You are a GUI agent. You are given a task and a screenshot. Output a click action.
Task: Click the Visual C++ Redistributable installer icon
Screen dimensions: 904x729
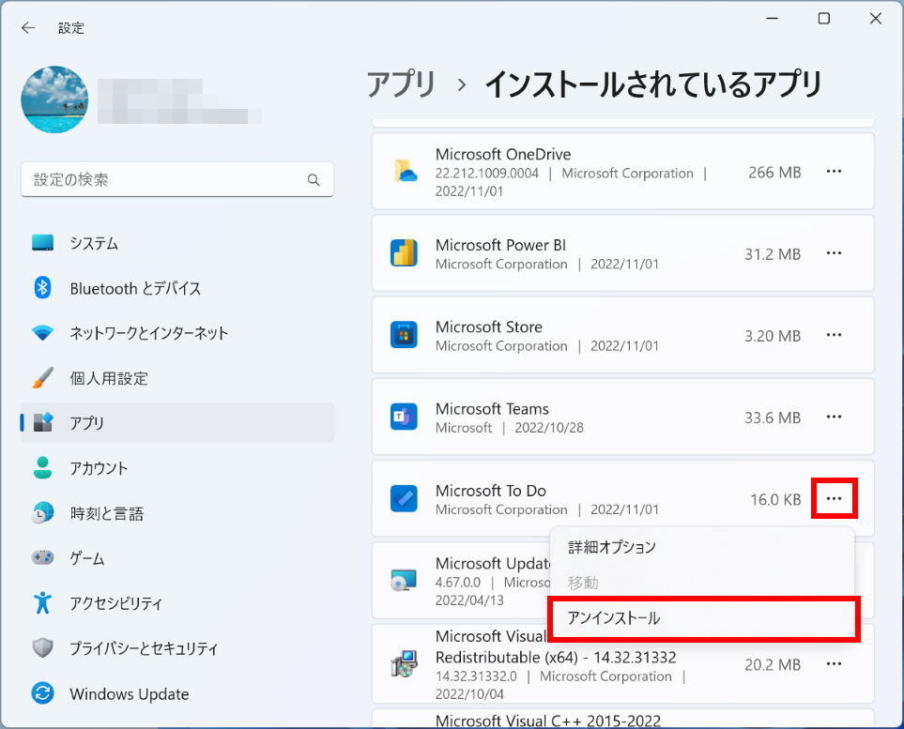(x=405, y=664)
